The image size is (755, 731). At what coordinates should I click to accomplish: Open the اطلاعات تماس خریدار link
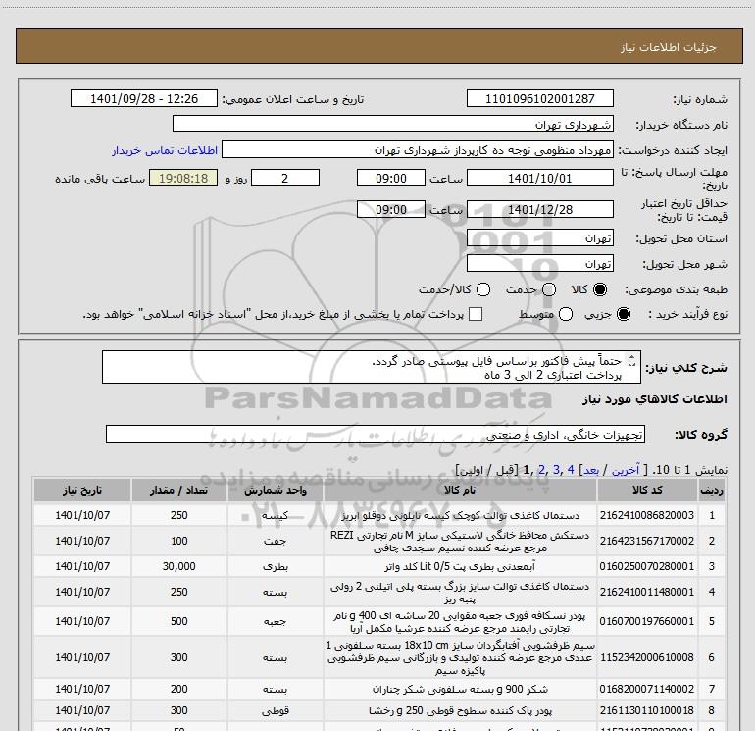point(165,150)
